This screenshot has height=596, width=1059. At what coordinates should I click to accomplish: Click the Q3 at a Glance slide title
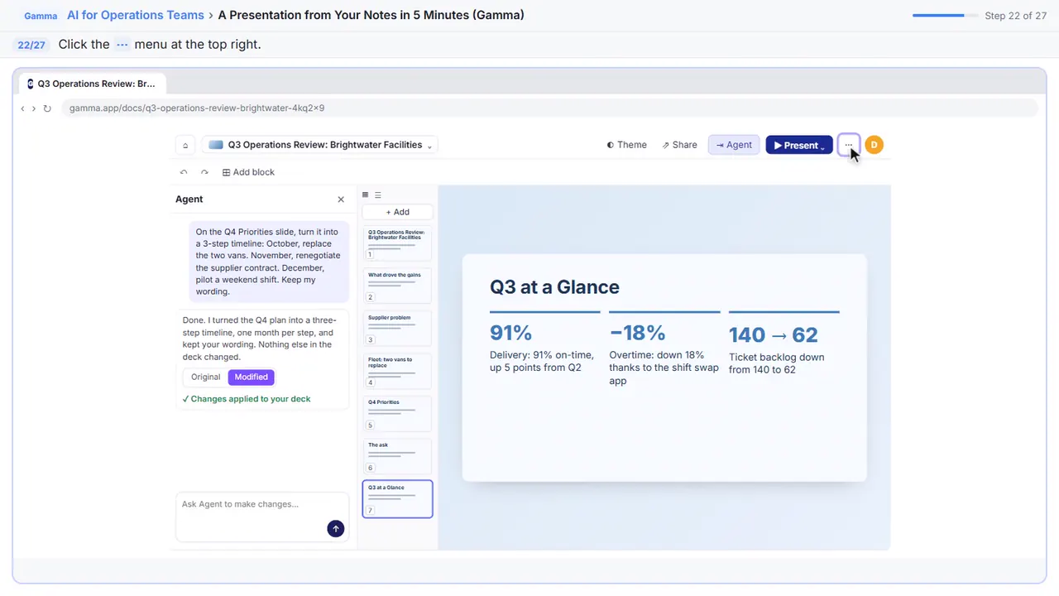(554, 287)
